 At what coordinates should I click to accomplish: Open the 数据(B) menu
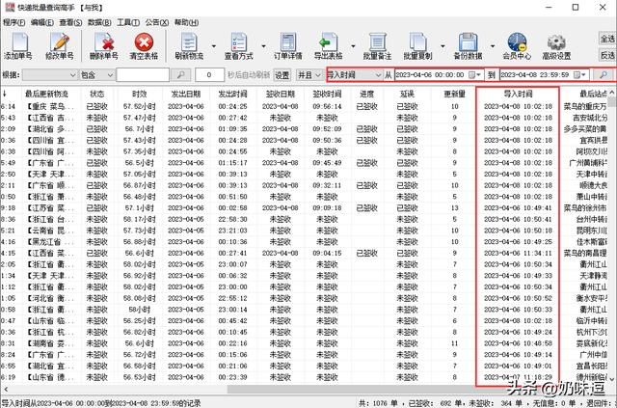tap(99, 20)
